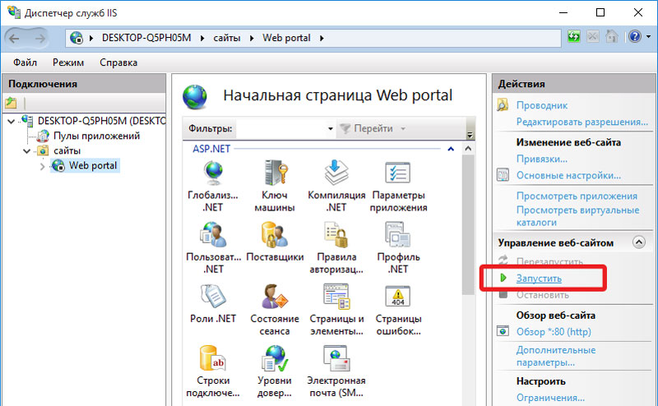Screen dimensions: 658x406
Task: Click the stop loading toolbar icon
Action: click(593, 37)
